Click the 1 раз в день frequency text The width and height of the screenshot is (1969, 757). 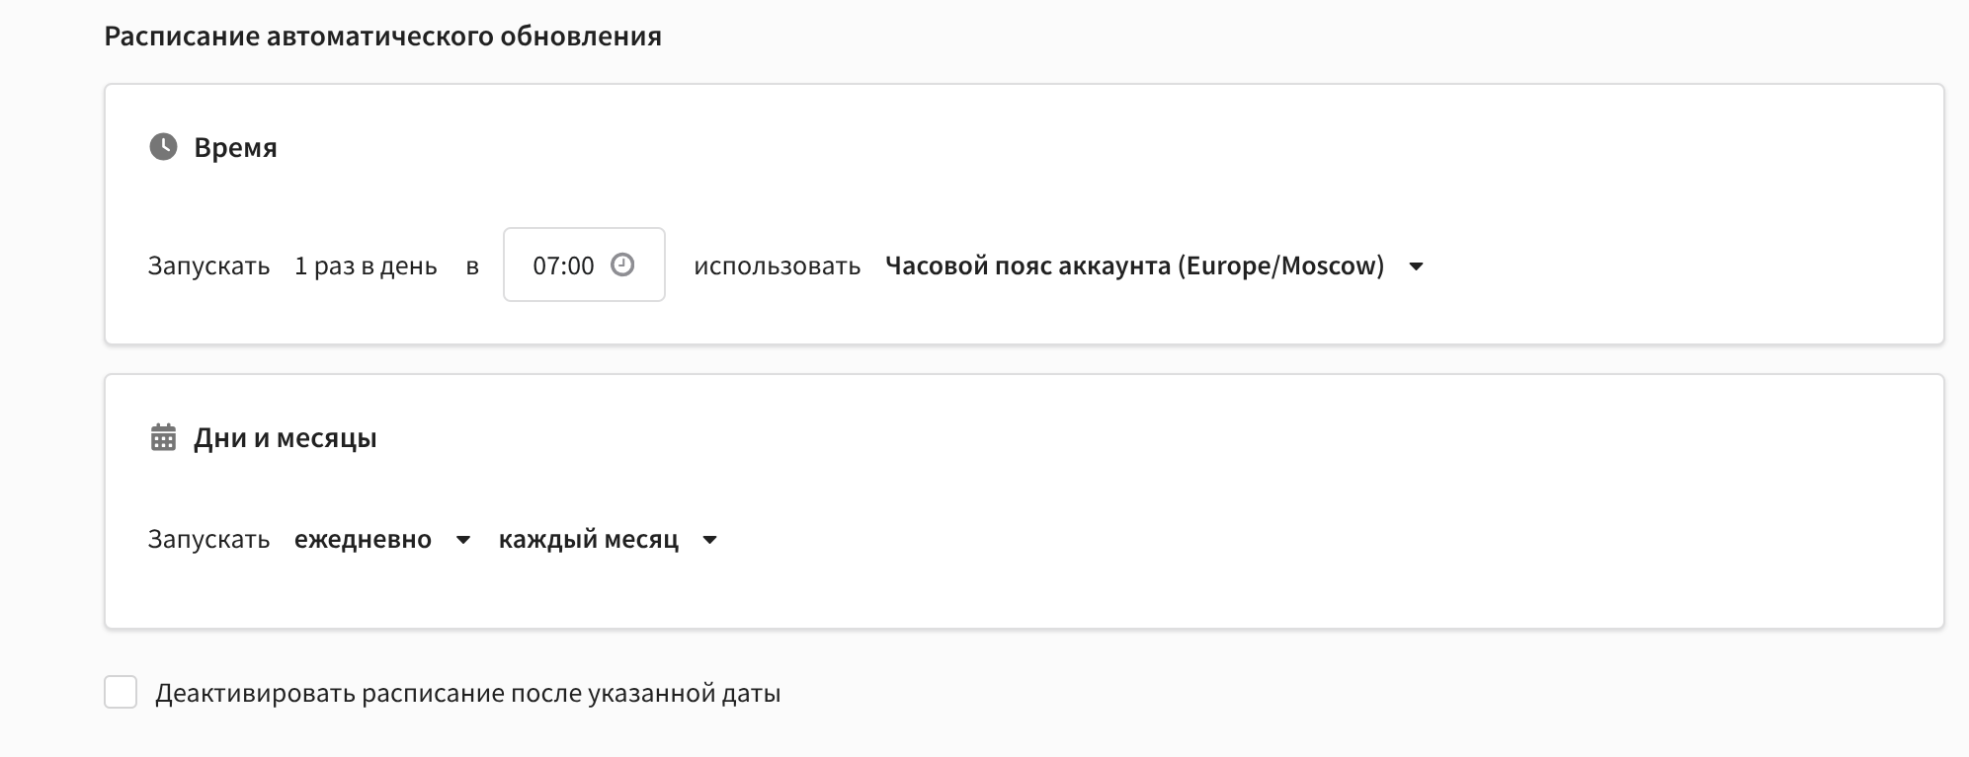coord(366,265)
